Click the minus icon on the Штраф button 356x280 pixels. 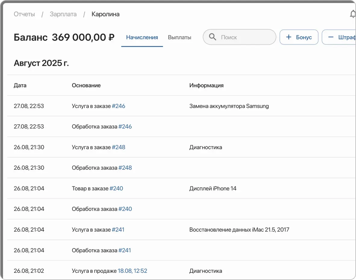coord(330,37)
